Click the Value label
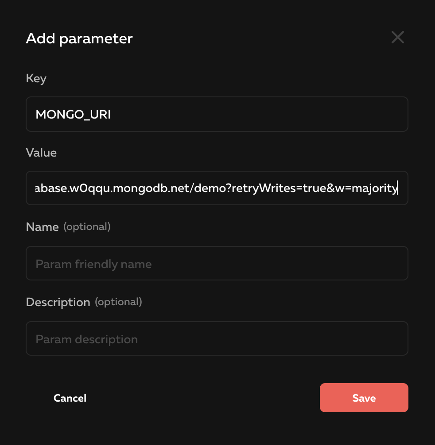435x445 pixels. point(41,153)
